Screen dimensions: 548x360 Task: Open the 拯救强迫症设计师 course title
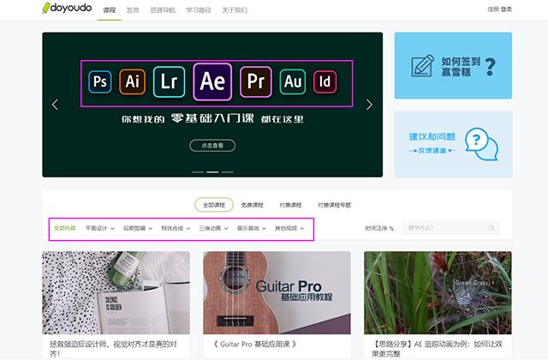click(113, 349)
